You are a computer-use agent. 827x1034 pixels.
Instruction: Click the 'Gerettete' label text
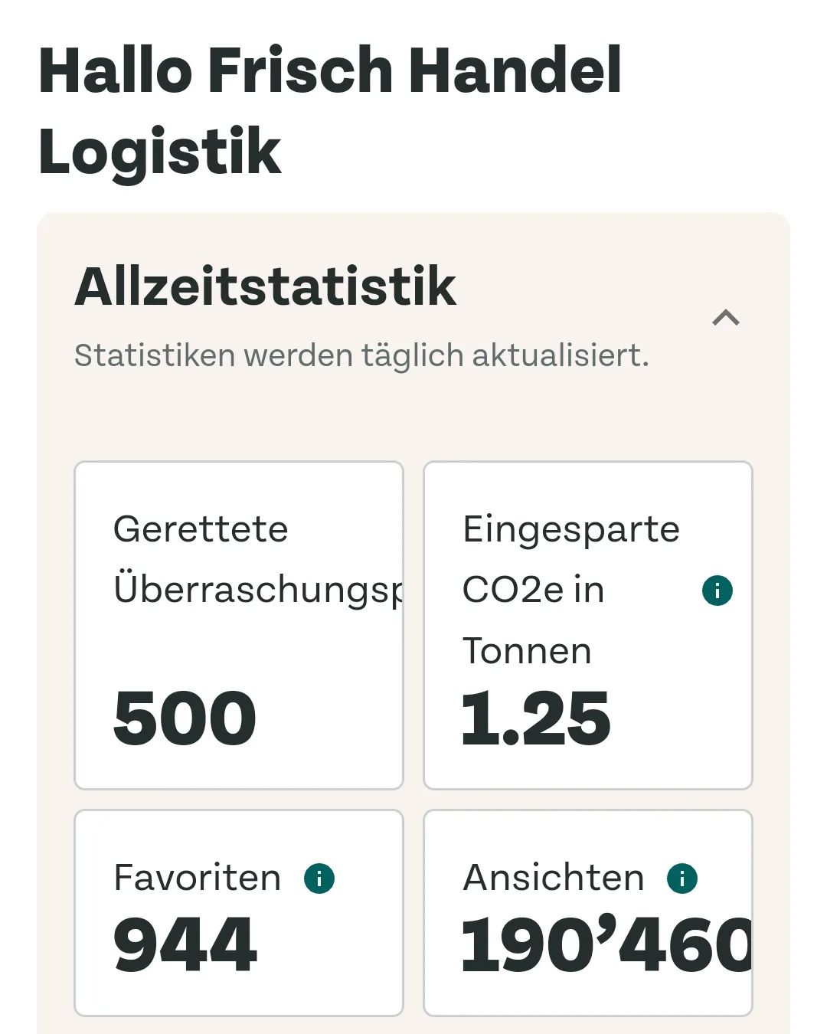click(x=201, y=529)
